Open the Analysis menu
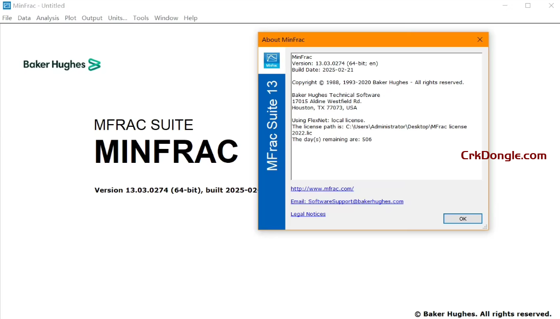This screenshot has width=560, height=319. click(x=47, y=18)
